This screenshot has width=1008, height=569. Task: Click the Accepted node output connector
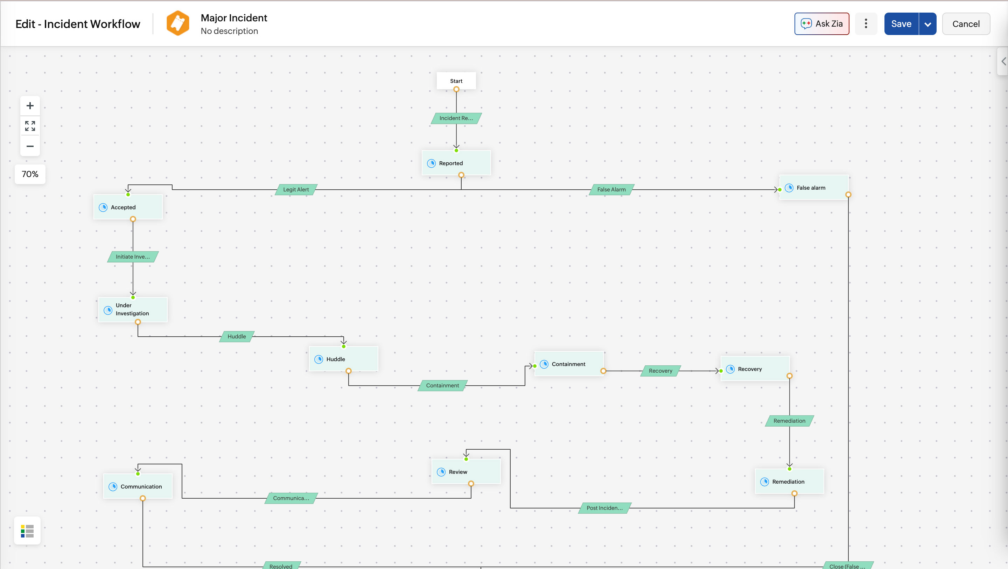(x=133, y=219)
